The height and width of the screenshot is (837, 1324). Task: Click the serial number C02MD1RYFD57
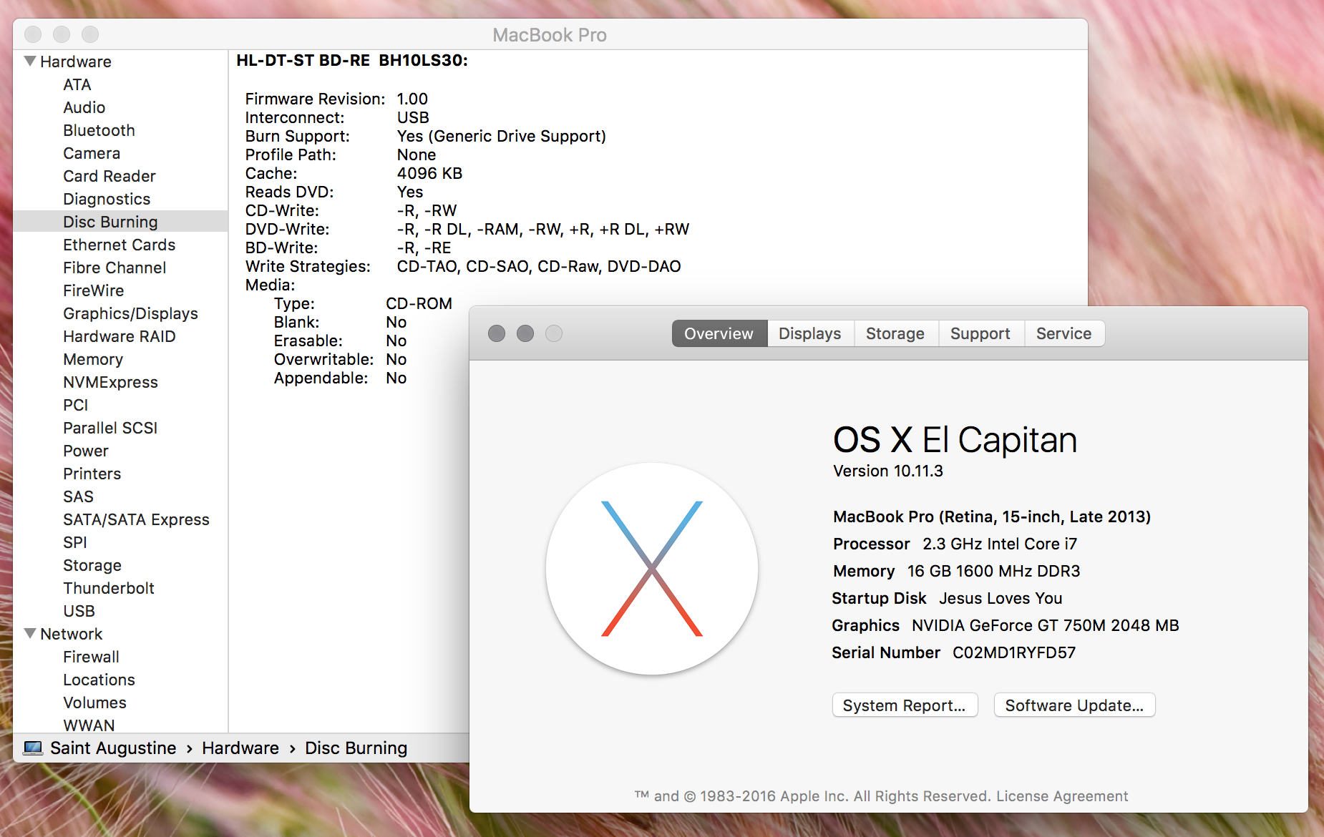tap(1014, 652)
